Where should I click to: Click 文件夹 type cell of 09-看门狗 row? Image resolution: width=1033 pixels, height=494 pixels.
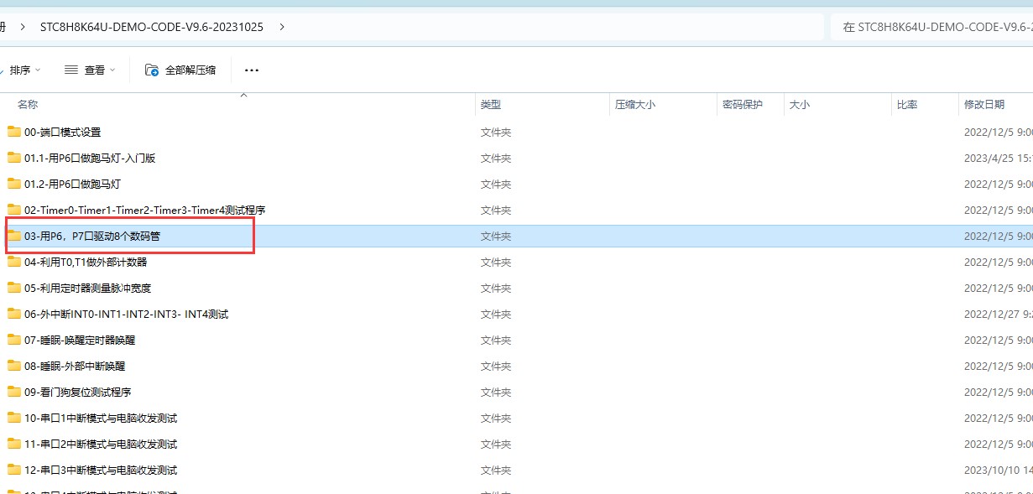coord(496,392)
